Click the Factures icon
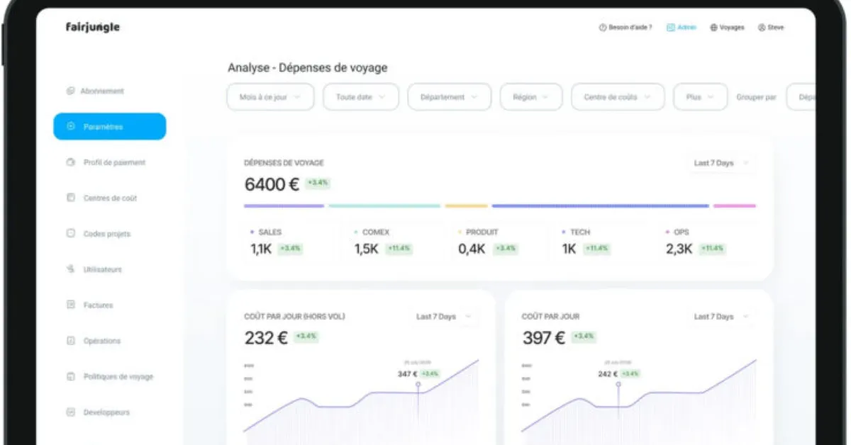Screen dimensions: 851x445 (70, 305)
